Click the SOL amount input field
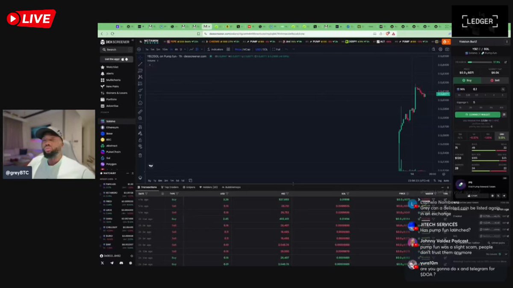 point(481,89)
